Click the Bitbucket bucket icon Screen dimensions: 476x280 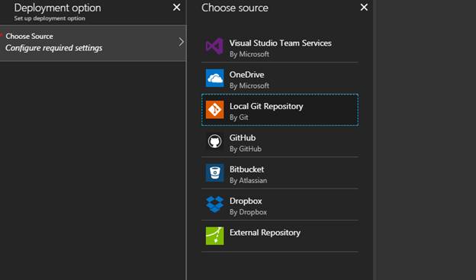point(214,172)
